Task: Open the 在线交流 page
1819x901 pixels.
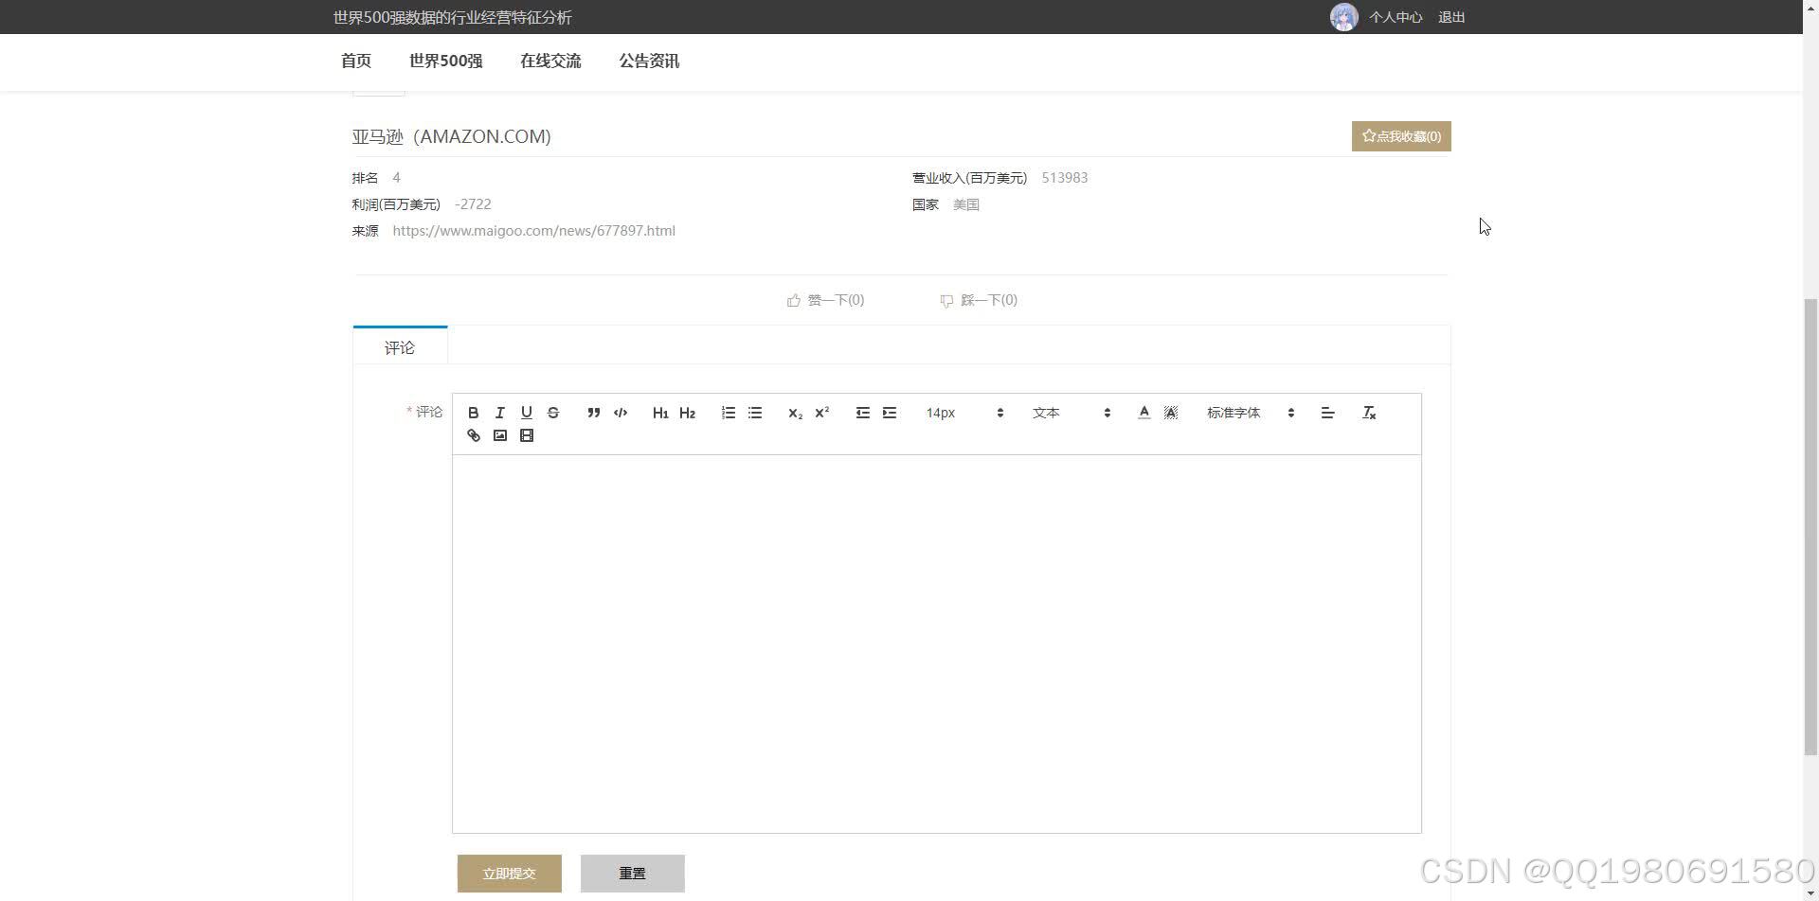Action: click(x=550, y=61)
